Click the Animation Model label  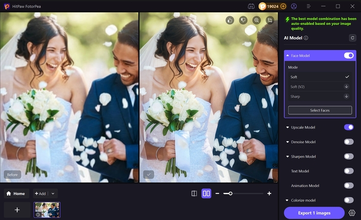[305, 186]
